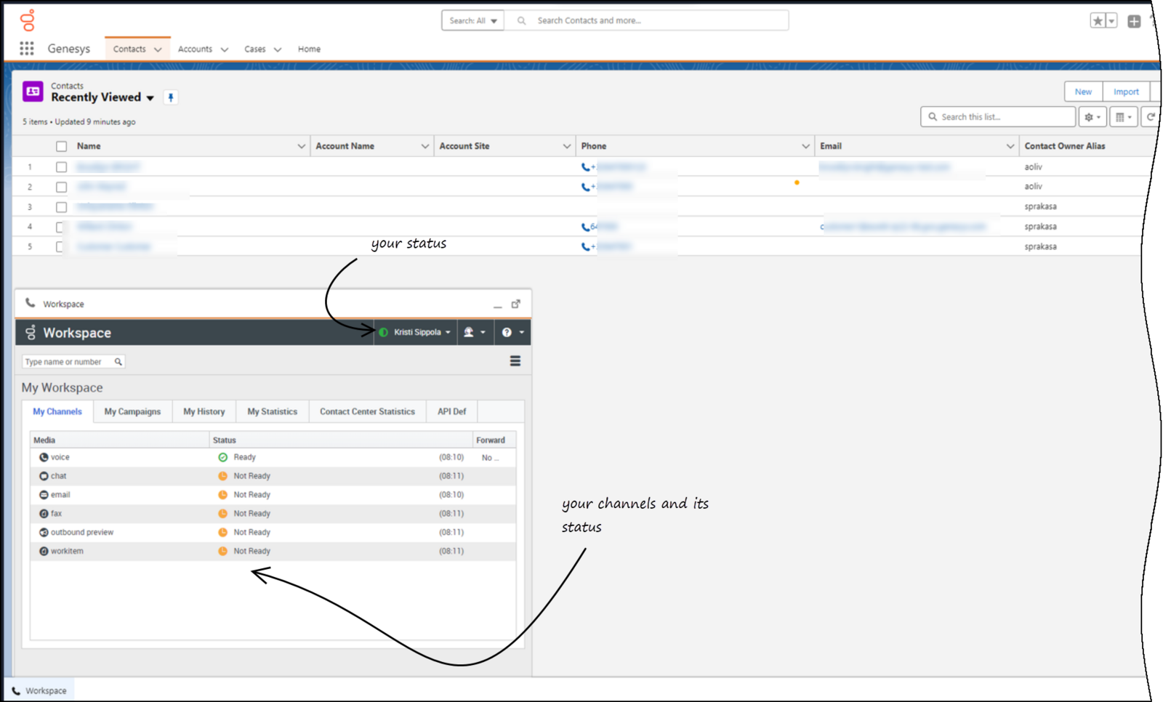Screen dimensions: 1163x702
Task: Click the New contact button
Action: 1083,92
